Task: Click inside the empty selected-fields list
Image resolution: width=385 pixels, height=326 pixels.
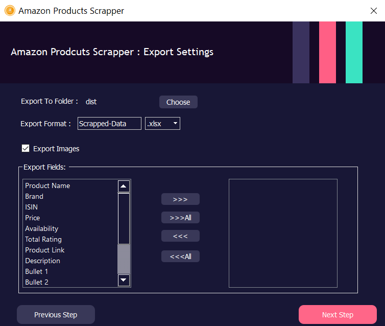Action: (x=283, y=233)
